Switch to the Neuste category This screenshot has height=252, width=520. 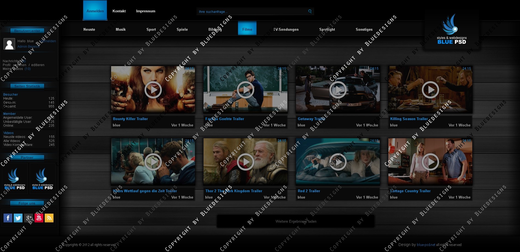pos(89,29)
